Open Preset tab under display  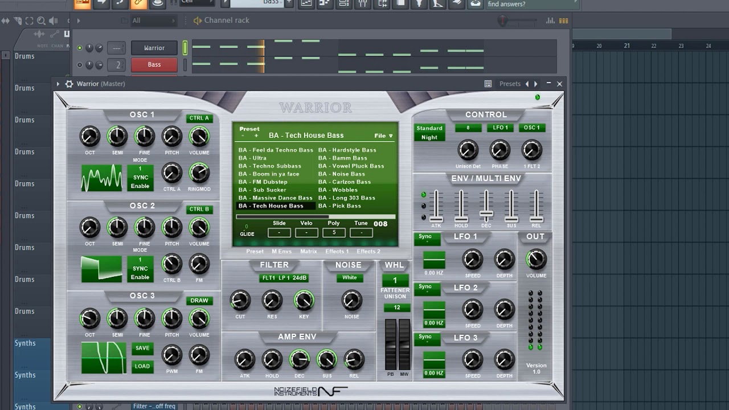click(x=255, y=251)
